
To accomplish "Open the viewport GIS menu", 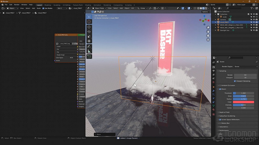I will point(132,8).
